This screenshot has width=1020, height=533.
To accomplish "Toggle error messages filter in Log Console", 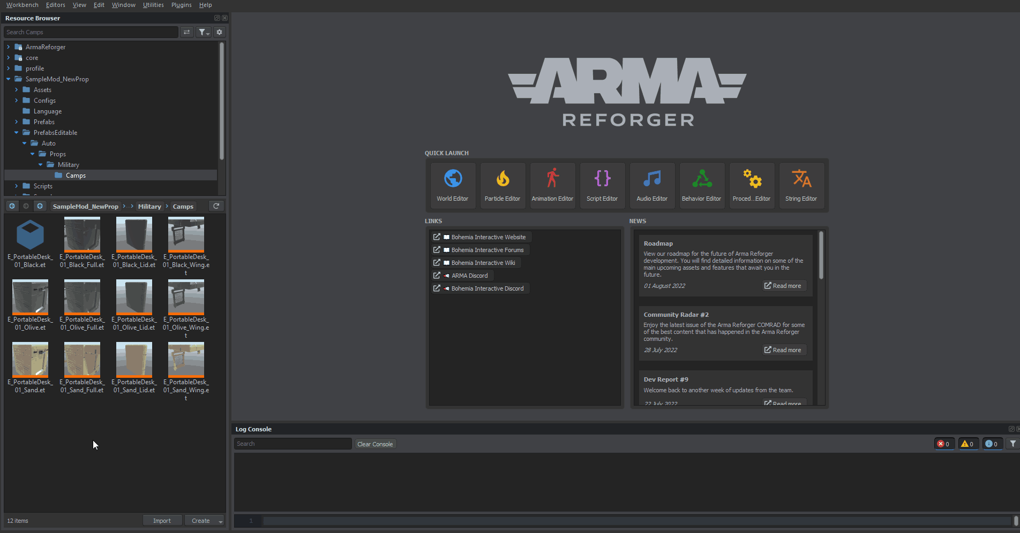I will click(944, 444).
